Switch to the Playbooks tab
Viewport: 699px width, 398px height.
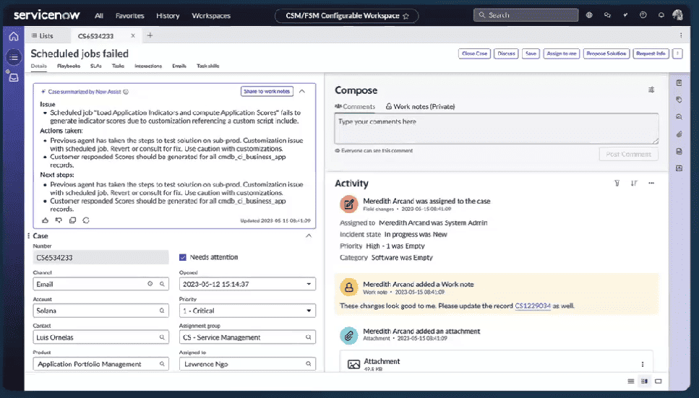pos(69,66)
